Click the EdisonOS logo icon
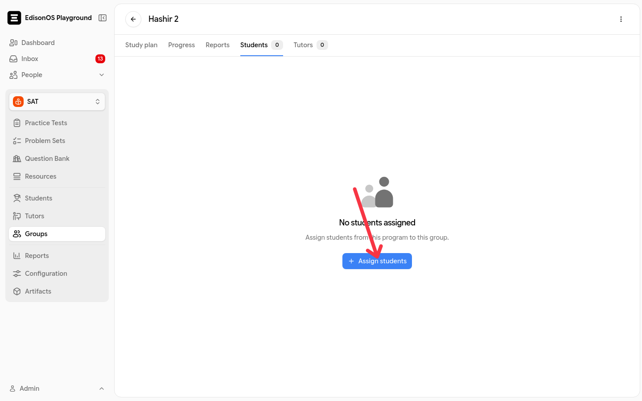Viewport: 642px width, 401px height. tap(14, 18)
